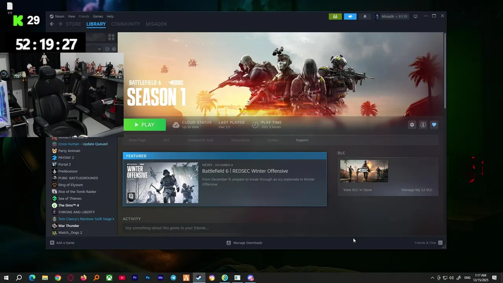
Task: Click the recent activity clock filter icon
Action: [106, 49]
